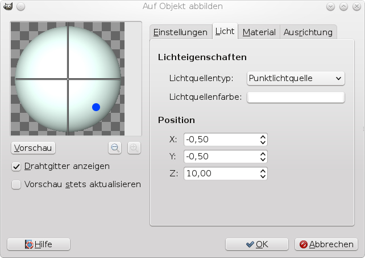The image size is (365, 258).
Task: Open the Material tab
Action: click(x=259, y=32)
